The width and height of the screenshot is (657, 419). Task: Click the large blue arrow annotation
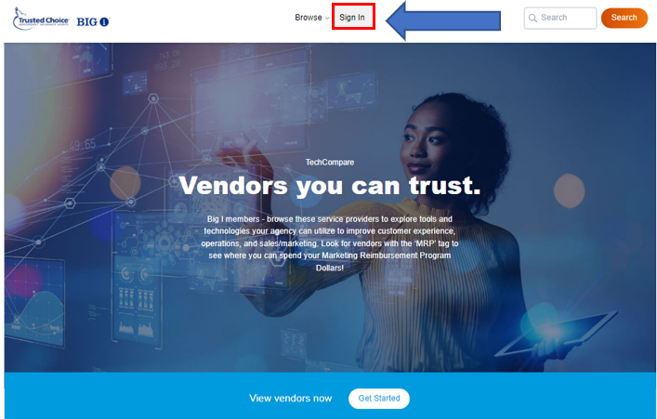click(443, 20)
